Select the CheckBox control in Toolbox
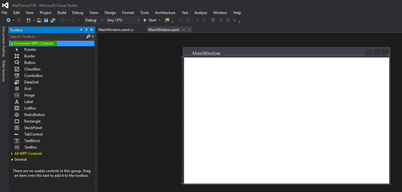 [x=32, y=69]
